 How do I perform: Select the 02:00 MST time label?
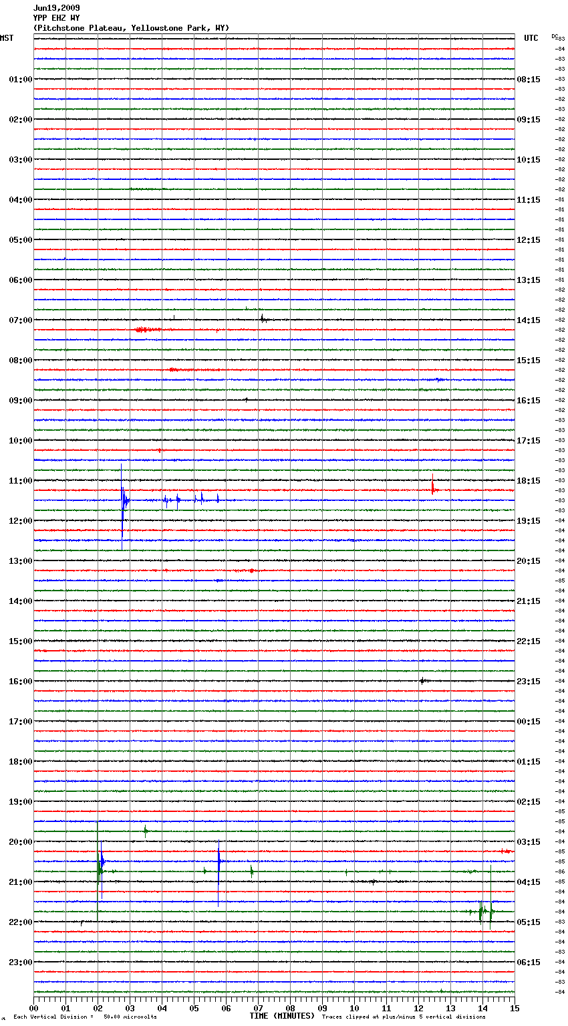(21, 120)
